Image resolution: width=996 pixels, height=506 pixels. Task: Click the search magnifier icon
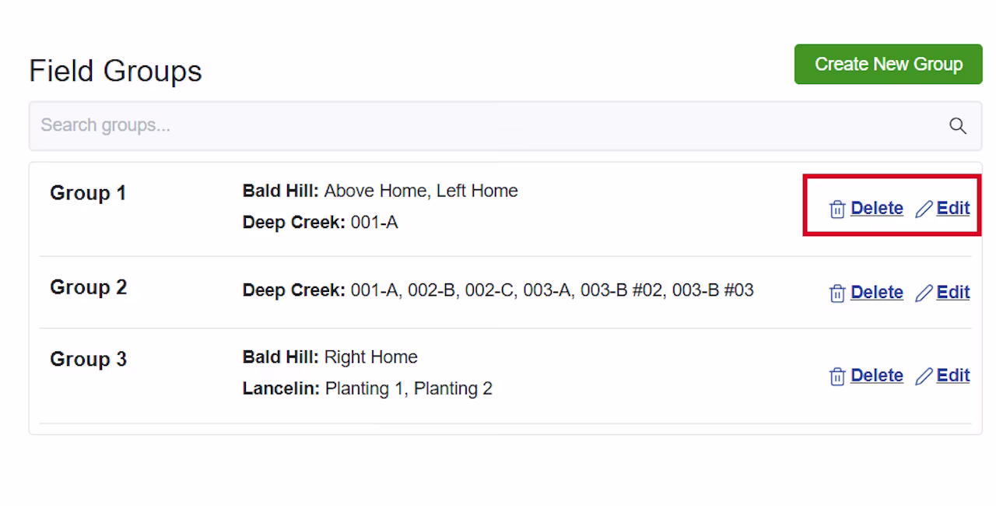958,126
